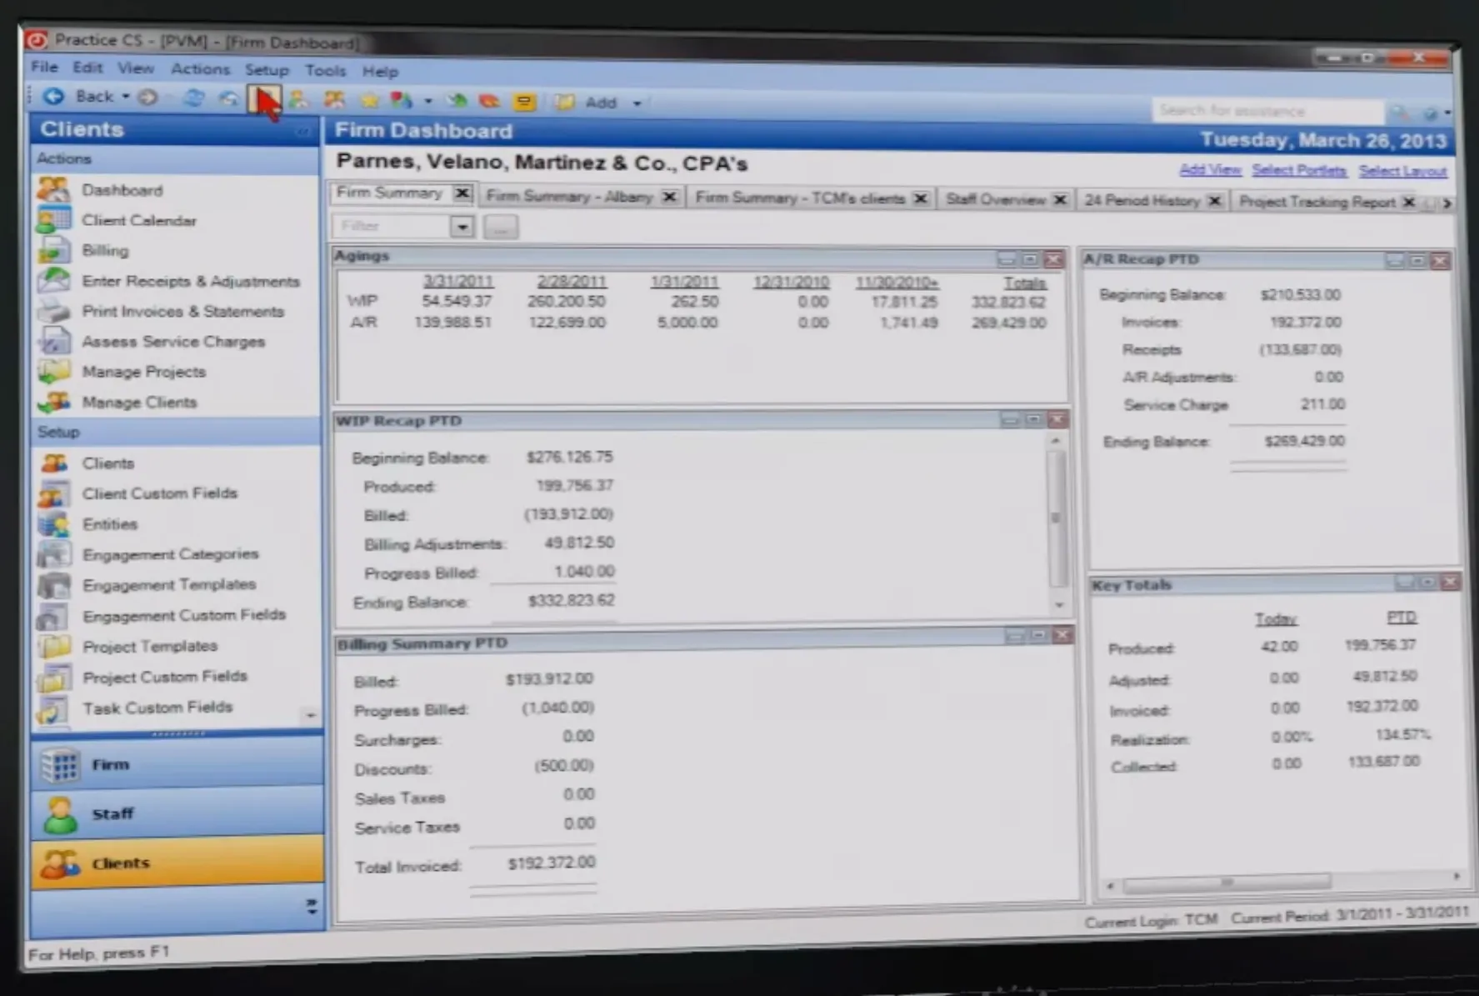The height and width of the screenshot is (996, 1479).
Task: Click the Select Layout link
Action: point(1402,172)
